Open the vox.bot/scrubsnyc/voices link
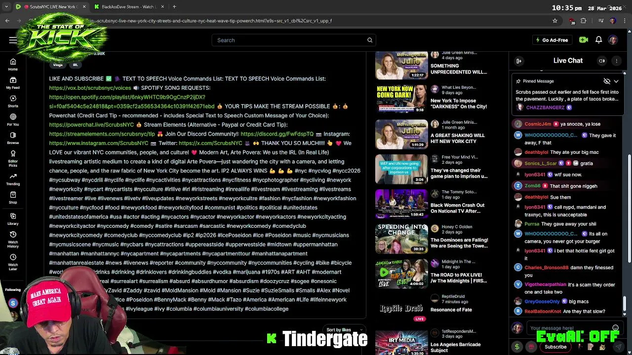 tap(90, 88)
